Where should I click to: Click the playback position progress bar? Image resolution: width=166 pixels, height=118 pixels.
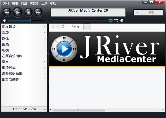point(79,20)
